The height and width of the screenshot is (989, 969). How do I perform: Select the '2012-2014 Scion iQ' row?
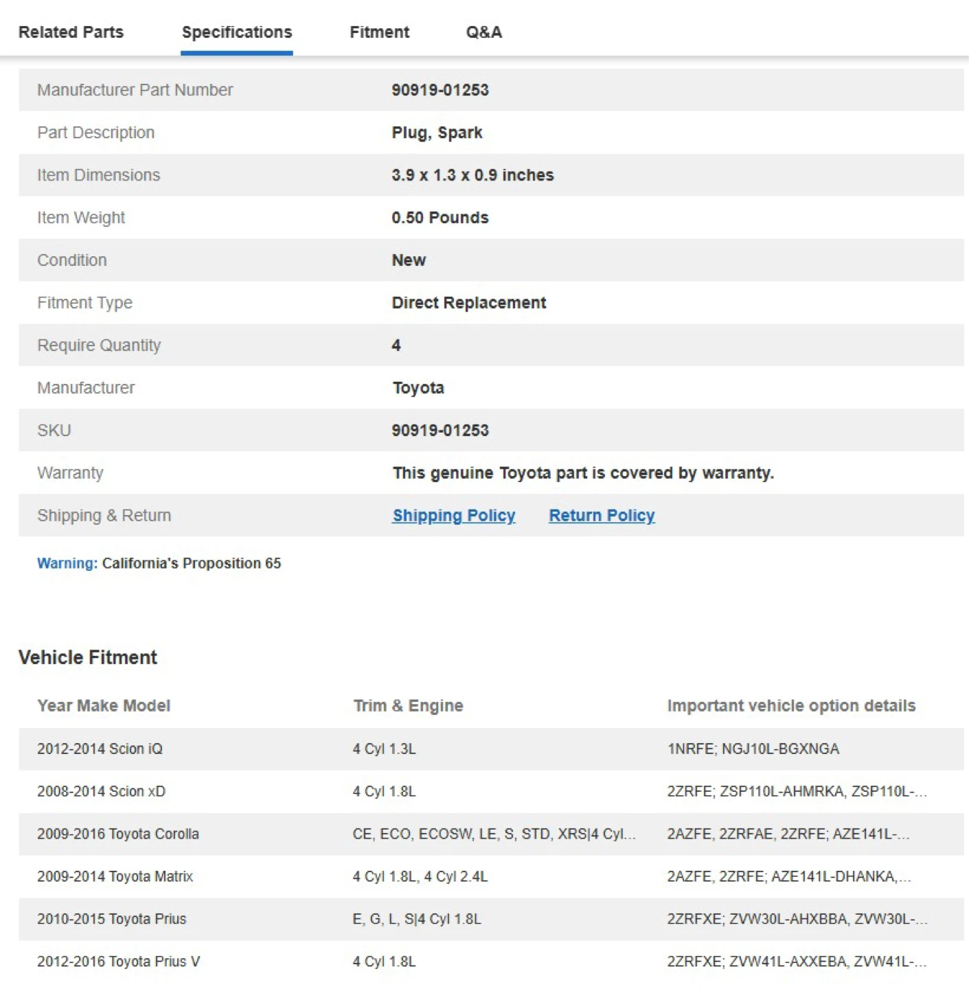point(491,749)
